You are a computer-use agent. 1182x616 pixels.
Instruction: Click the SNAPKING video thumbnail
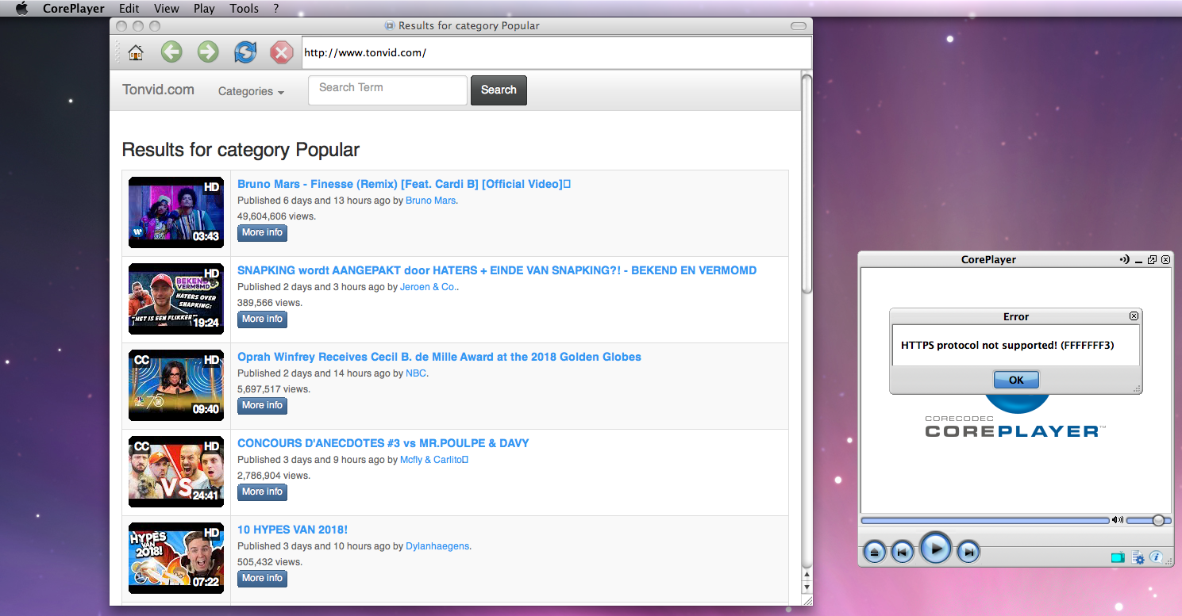click(176, 299)
